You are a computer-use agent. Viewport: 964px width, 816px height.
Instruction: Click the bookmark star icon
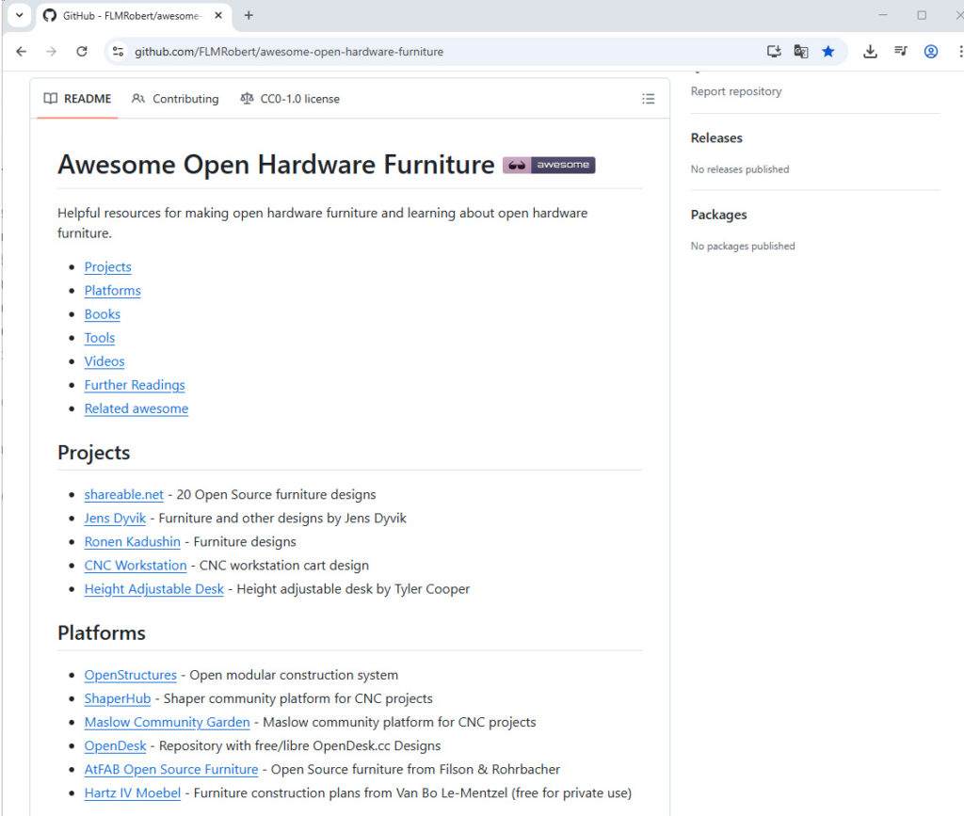(x=827, y=52)
